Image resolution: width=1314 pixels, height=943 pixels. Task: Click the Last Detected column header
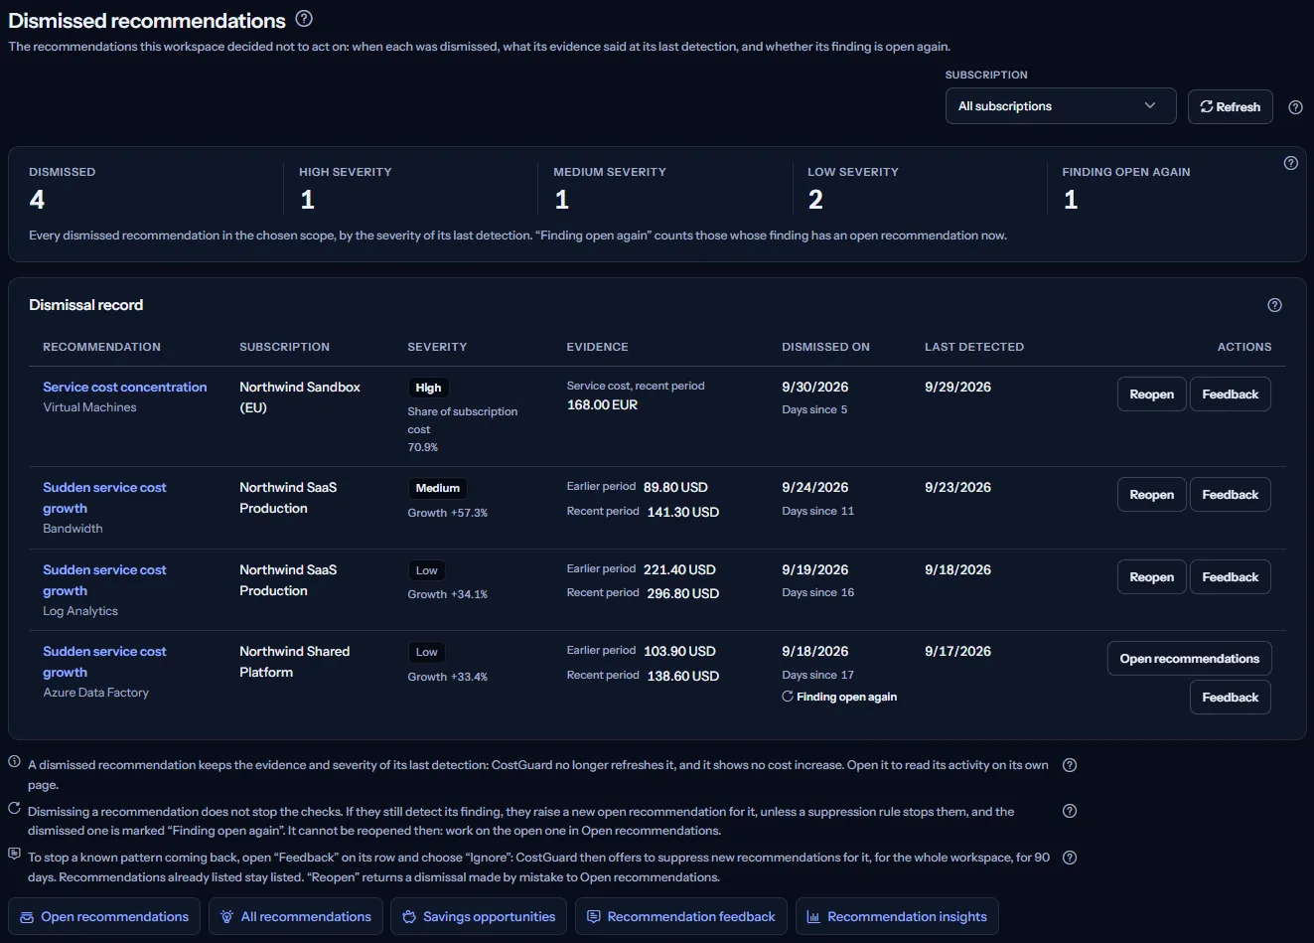(x=974, y=347)
